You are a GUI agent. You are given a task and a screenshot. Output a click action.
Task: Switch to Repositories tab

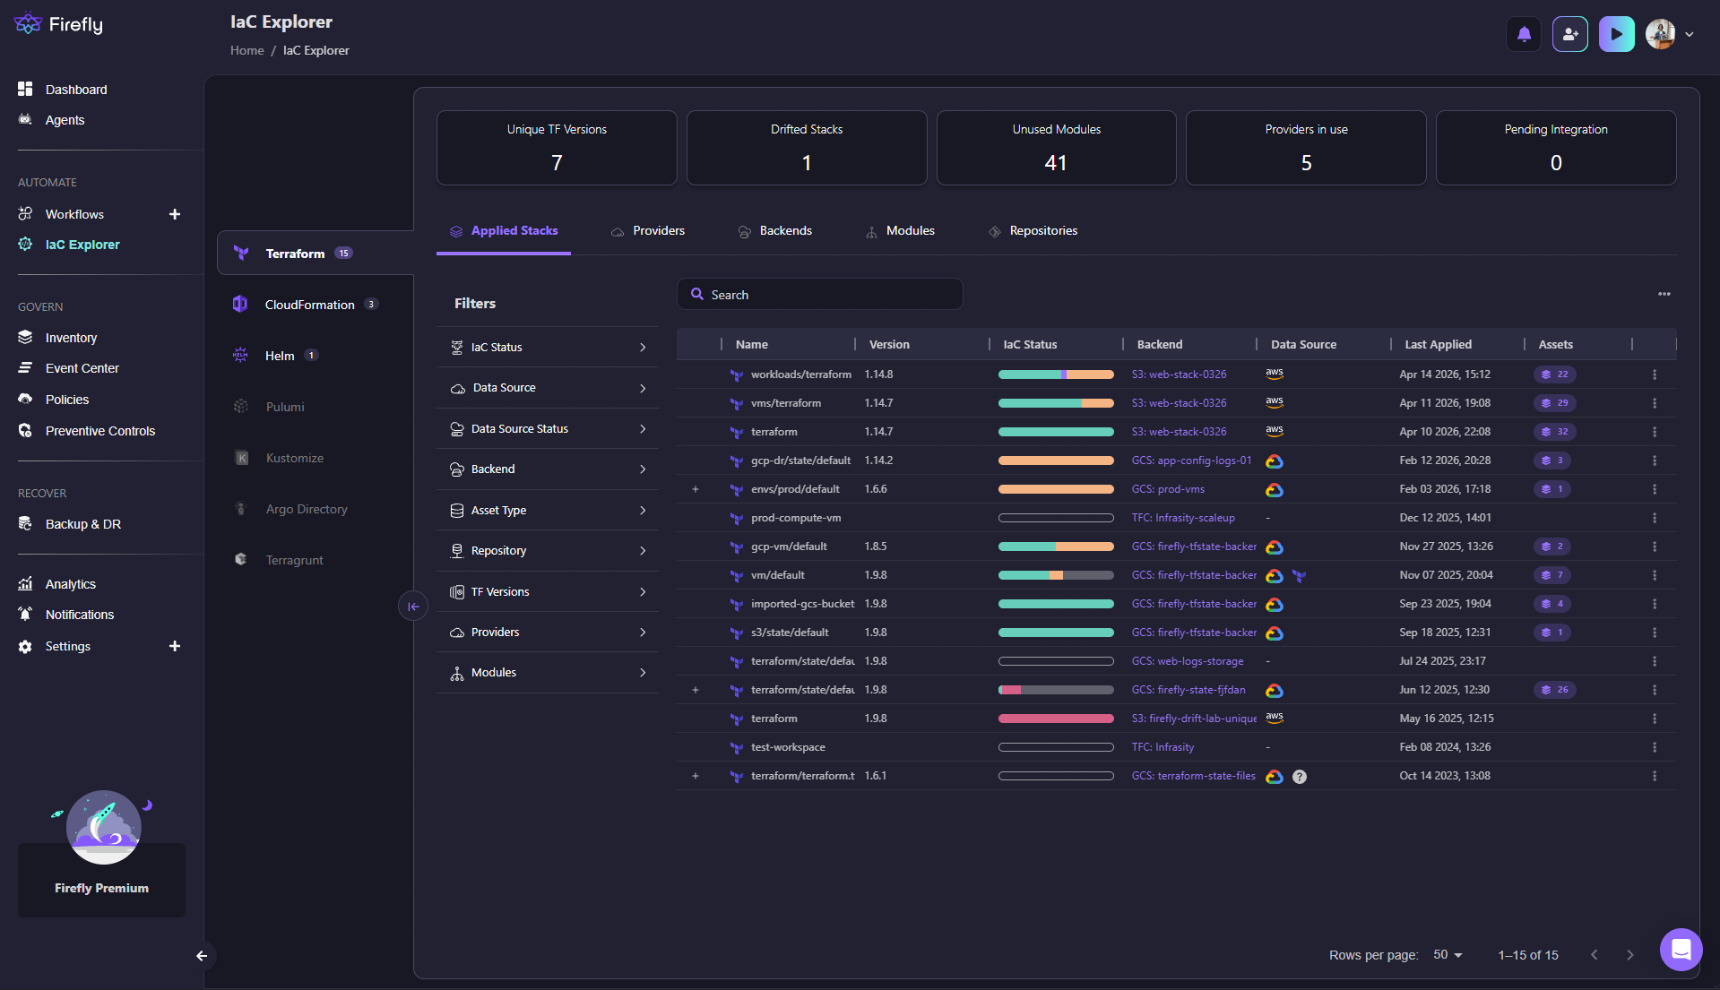click(x=1033, y=231)
